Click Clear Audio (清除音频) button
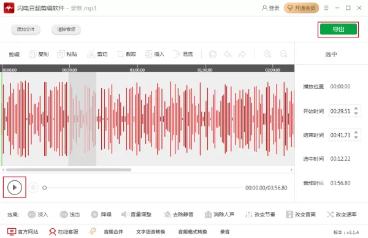The width and height of the screenshot is (368, 238). pyautogui.click(x=66, y=29)
